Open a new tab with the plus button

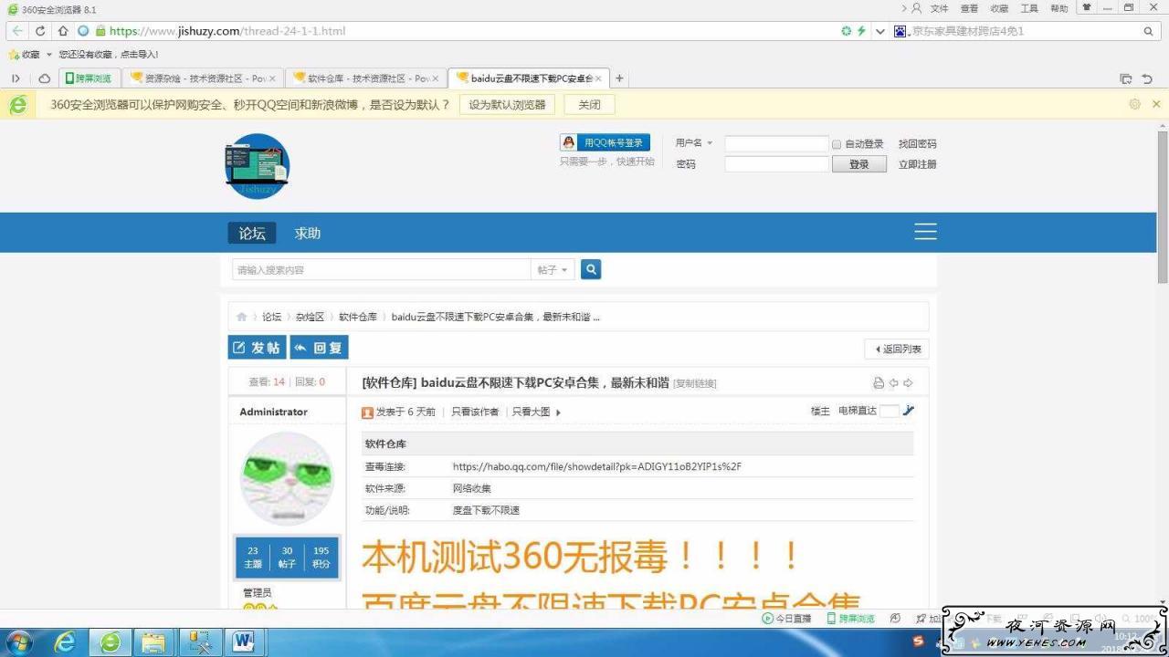[619, 78]
